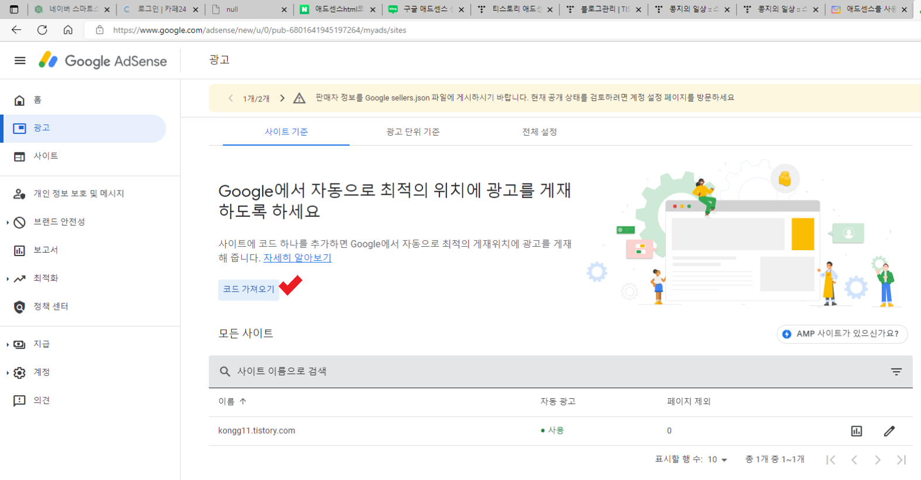
Task: View report icon for kongg11.tistory.com
Action: [x=857, y=431]
